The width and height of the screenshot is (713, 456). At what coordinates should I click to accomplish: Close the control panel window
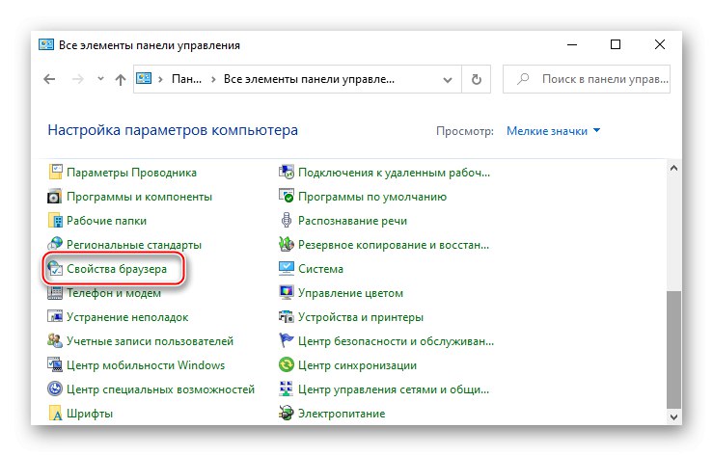[659, 44]
